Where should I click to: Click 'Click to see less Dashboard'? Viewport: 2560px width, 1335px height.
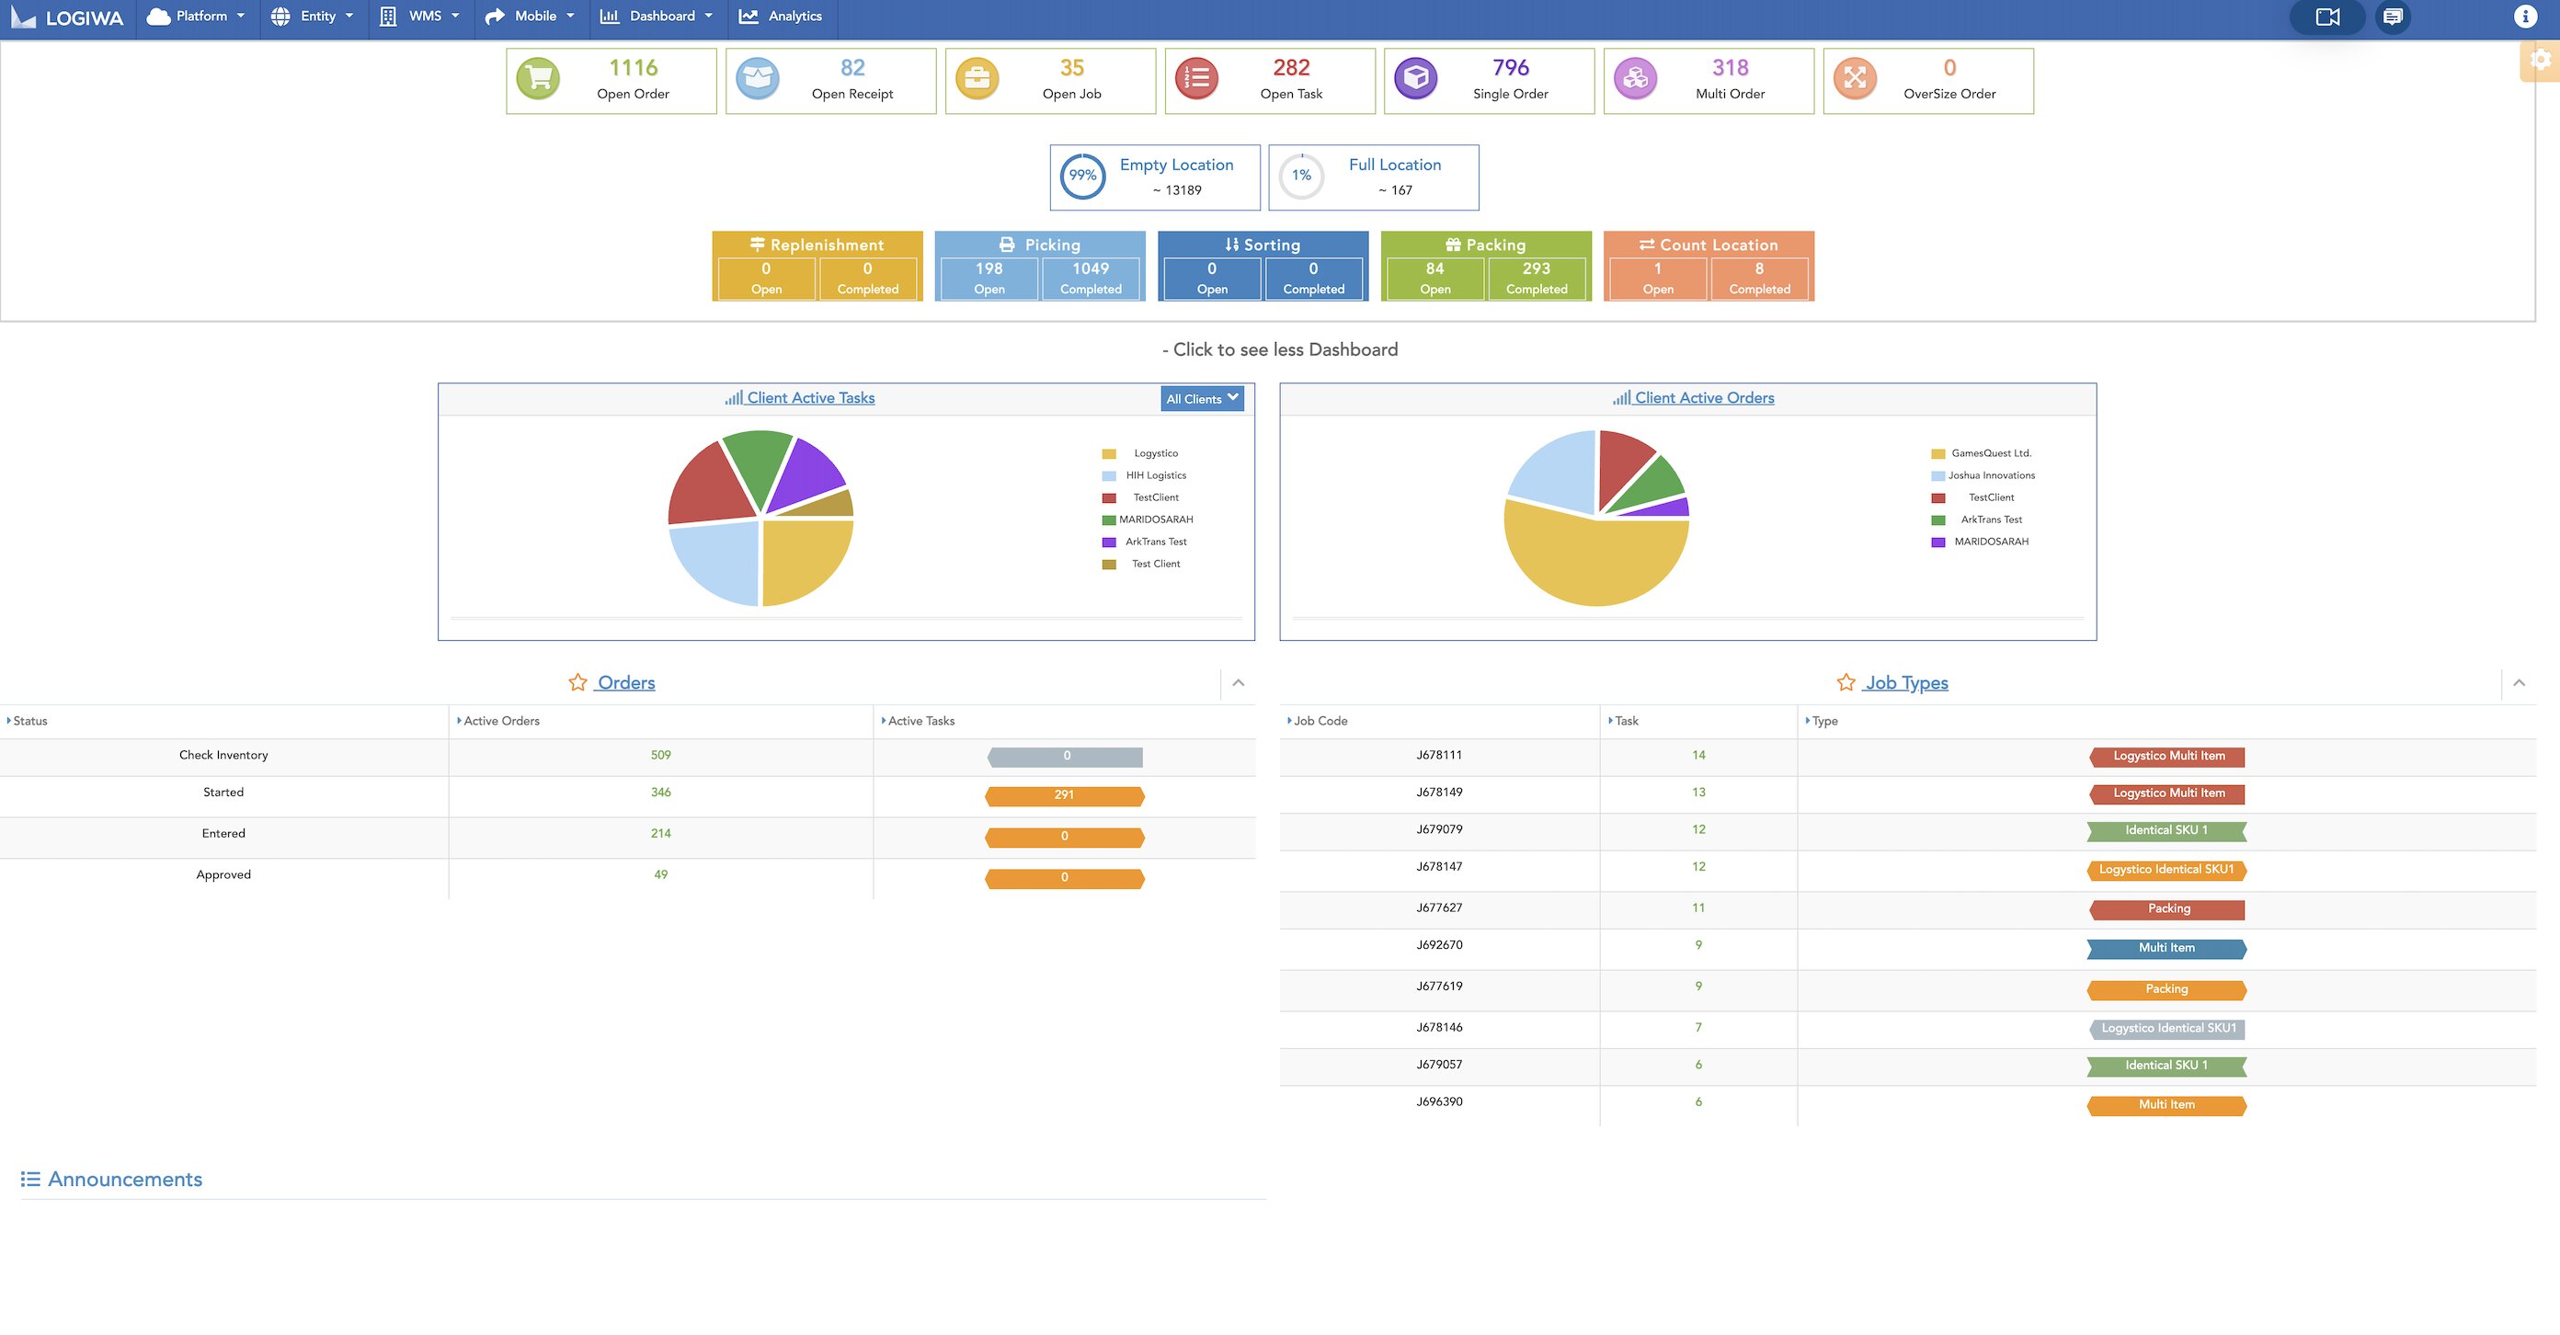(1280, 349)
